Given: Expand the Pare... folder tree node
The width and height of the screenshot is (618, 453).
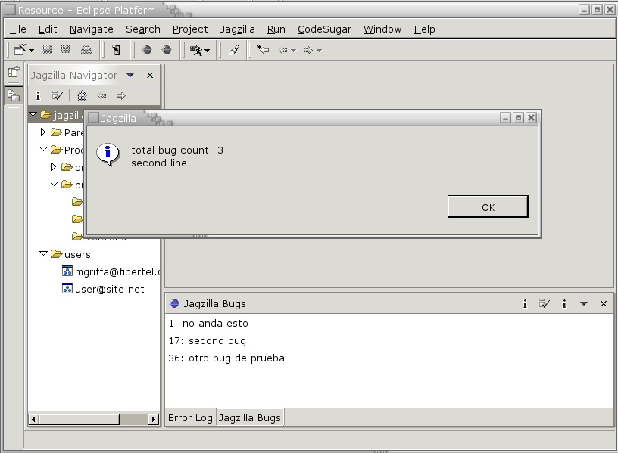Looking at the screenshot, I should click(43, 132).
